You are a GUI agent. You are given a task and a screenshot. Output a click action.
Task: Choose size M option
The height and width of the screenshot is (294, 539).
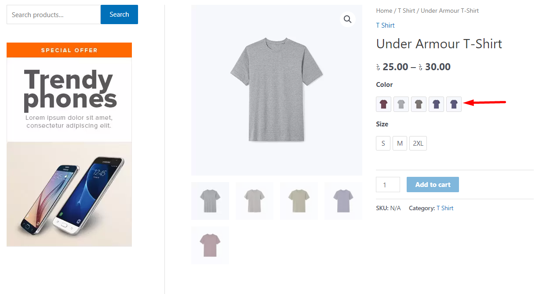pos(400,143)
